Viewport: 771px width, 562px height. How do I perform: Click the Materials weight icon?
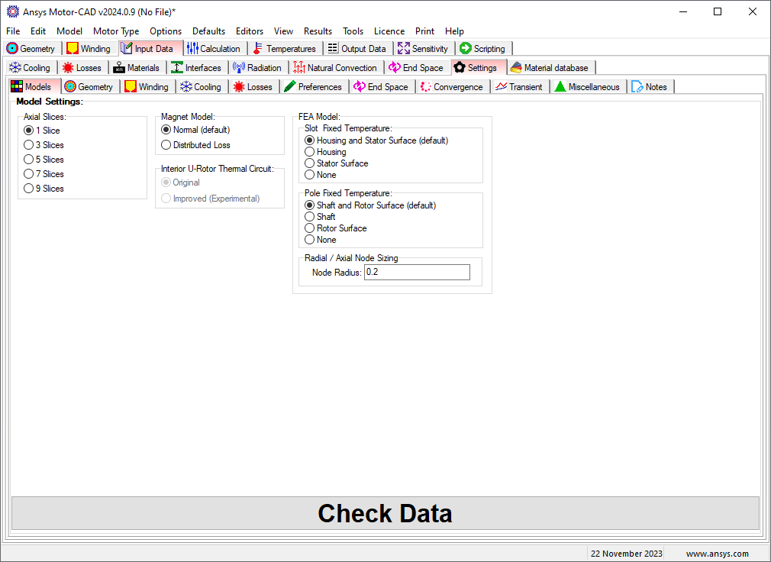coord(119,67)
